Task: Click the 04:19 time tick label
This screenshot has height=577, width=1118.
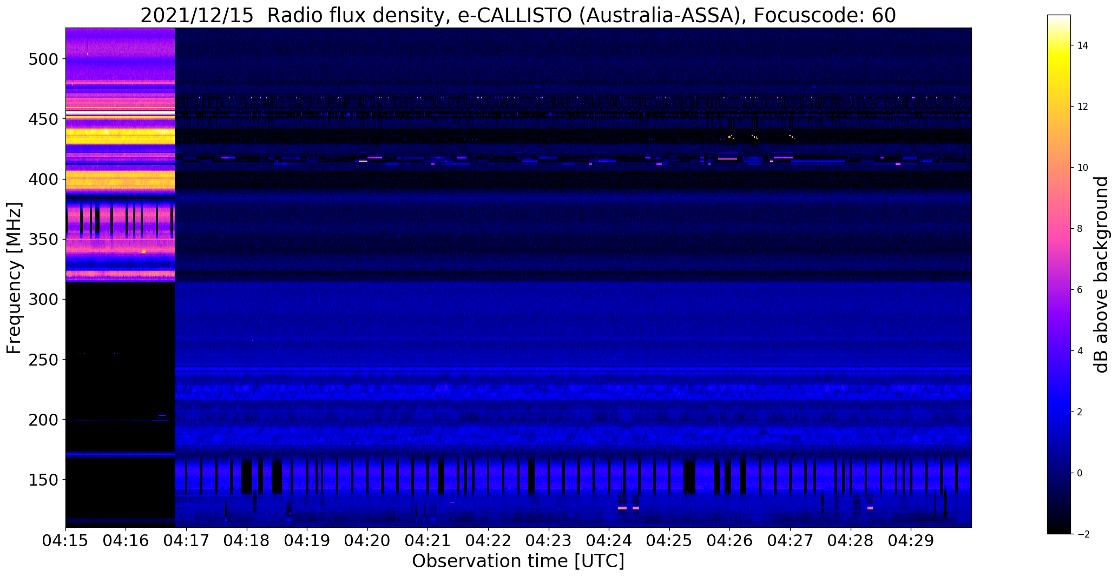Action: click(307, 540)
